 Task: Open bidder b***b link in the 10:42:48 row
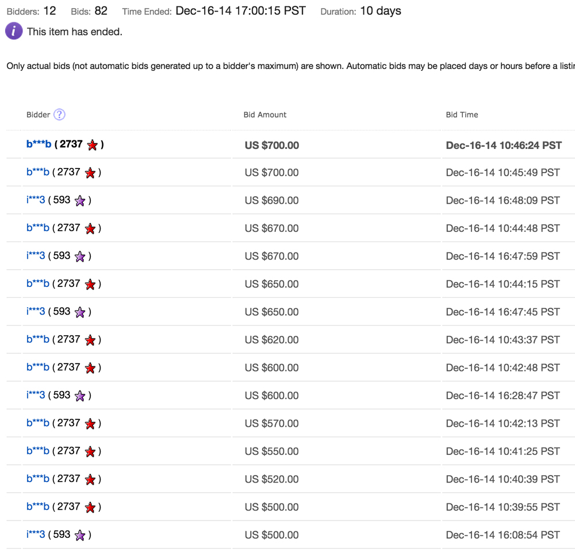(x=38, y=367)
